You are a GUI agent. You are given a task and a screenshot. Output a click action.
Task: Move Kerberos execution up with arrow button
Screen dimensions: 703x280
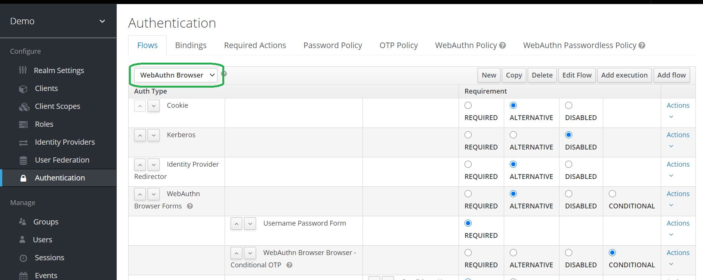[140, 135]
